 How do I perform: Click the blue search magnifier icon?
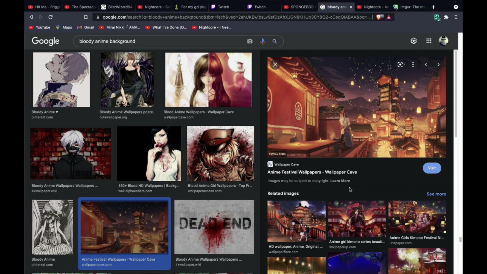click(x=274, y=41)
